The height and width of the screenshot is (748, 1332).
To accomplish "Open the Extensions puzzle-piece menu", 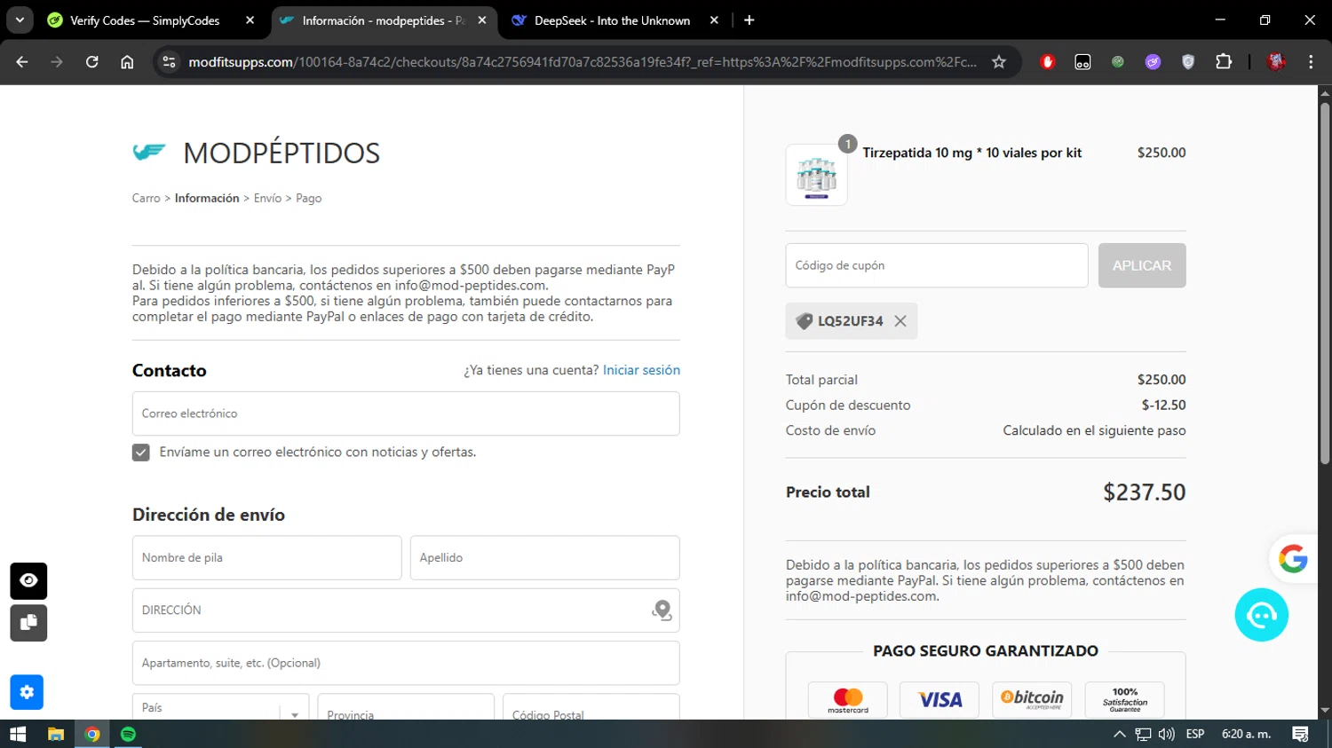I will click(x=1224, y=62).
